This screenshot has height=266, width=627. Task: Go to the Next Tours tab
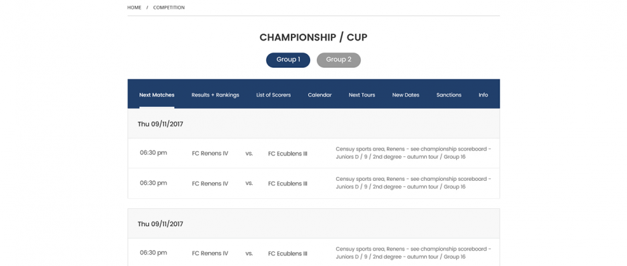coord(362,95)
